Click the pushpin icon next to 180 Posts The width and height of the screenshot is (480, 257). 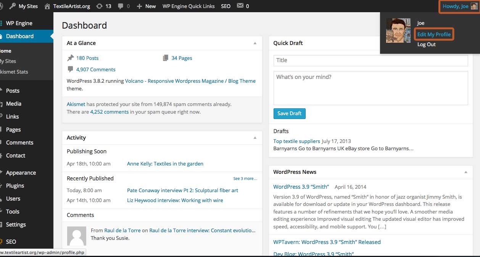70,58
